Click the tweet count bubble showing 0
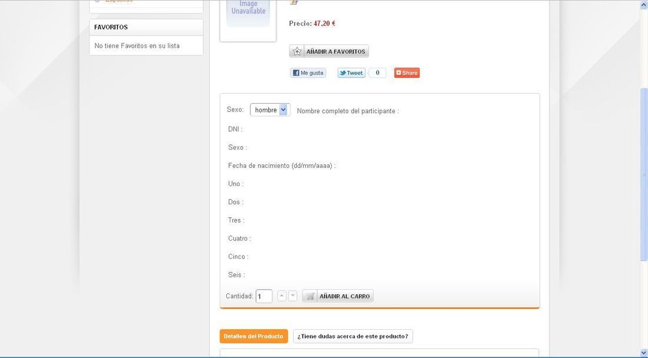The width and height of the screenshot is (648, 358). click(377, 73)
